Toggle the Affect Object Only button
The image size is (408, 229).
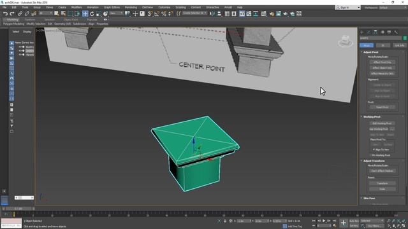tap(382, 68)
